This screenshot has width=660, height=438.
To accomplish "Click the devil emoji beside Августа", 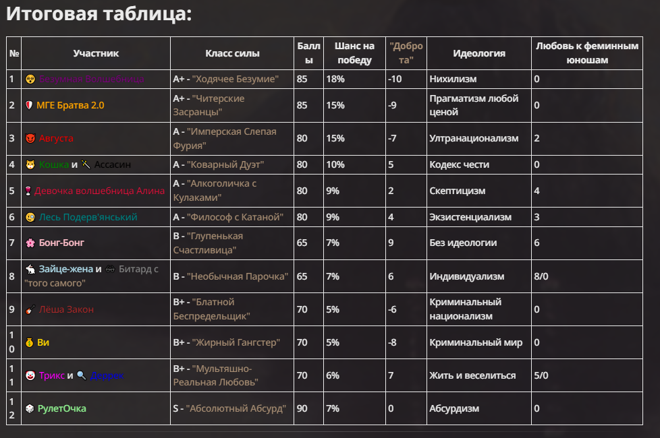I will 30,138.
